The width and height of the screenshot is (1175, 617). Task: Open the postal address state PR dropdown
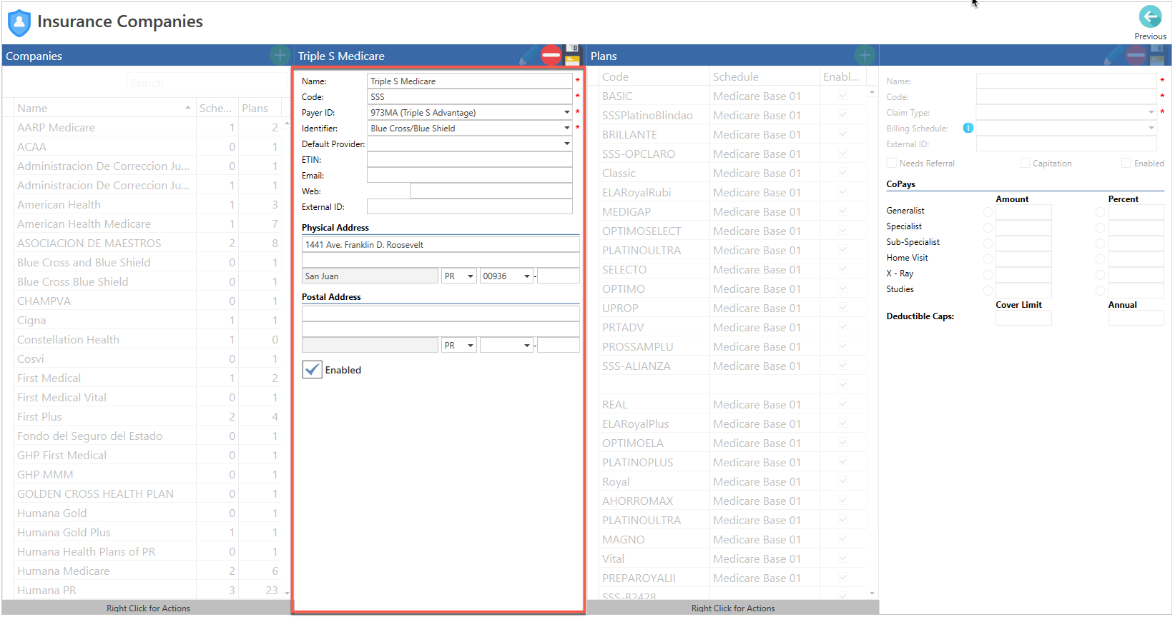click(471, 346)
